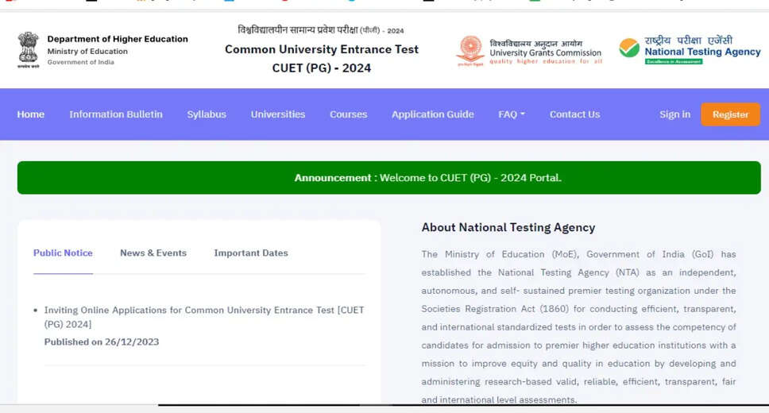Open the Contact Us page
769x413 pixels.
[x=575, y=114]
